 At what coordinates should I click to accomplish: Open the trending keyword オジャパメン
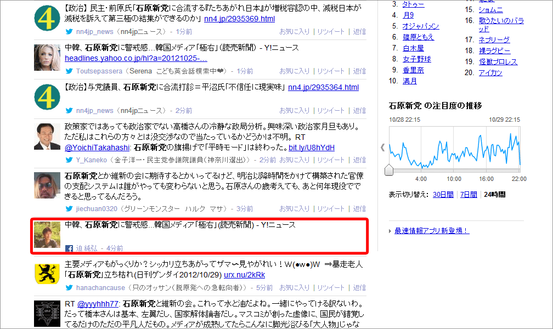421,26
